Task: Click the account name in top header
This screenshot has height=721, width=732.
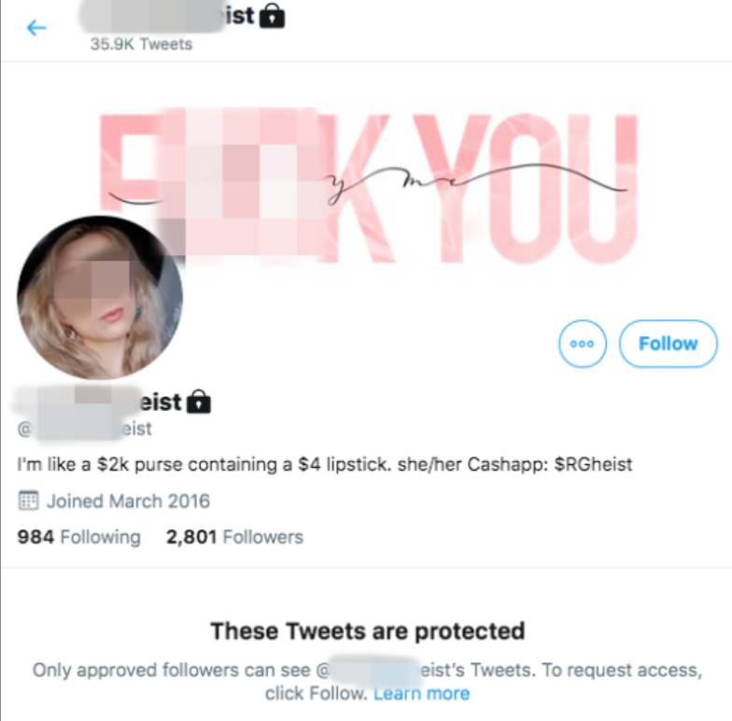Action: (x=168, y=17)
